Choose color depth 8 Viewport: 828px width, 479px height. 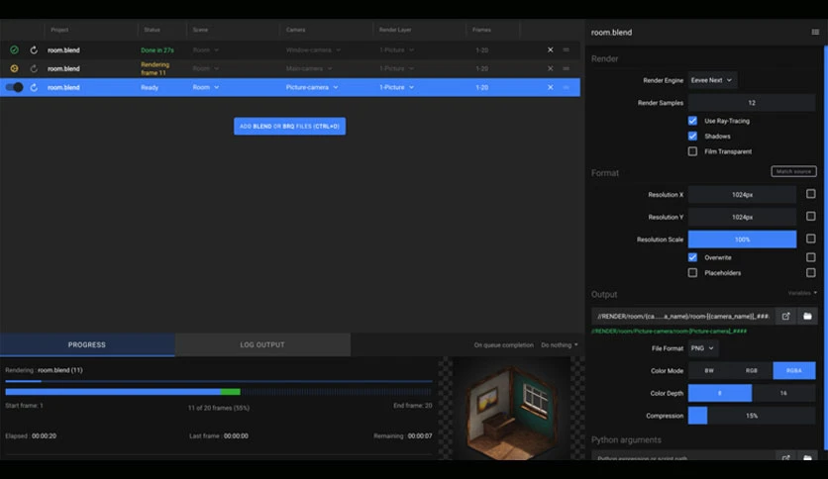[720, 393]
